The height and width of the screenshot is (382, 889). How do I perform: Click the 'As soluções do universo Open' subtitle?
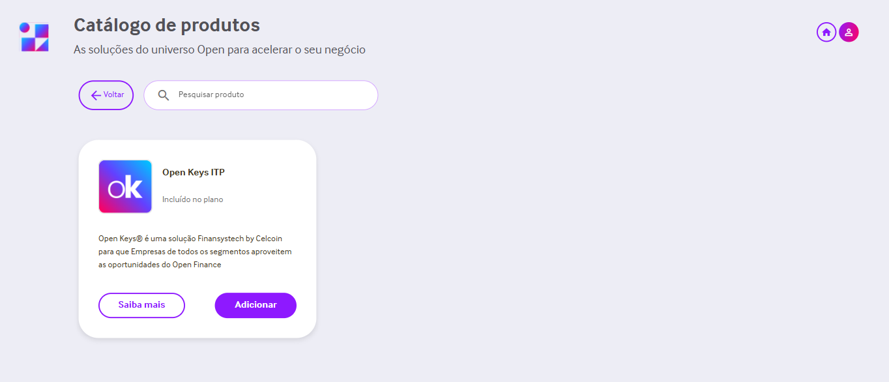coord(149,50)
